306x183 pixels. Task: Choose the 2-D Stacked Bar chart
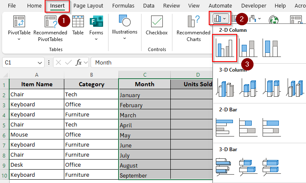(x=248, y=127)
